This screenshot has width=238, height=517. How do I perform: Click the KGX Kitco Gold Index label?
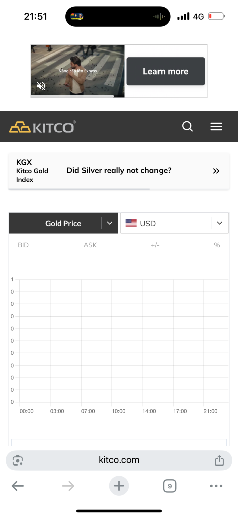pyautogui.click(x=32, y=171)
